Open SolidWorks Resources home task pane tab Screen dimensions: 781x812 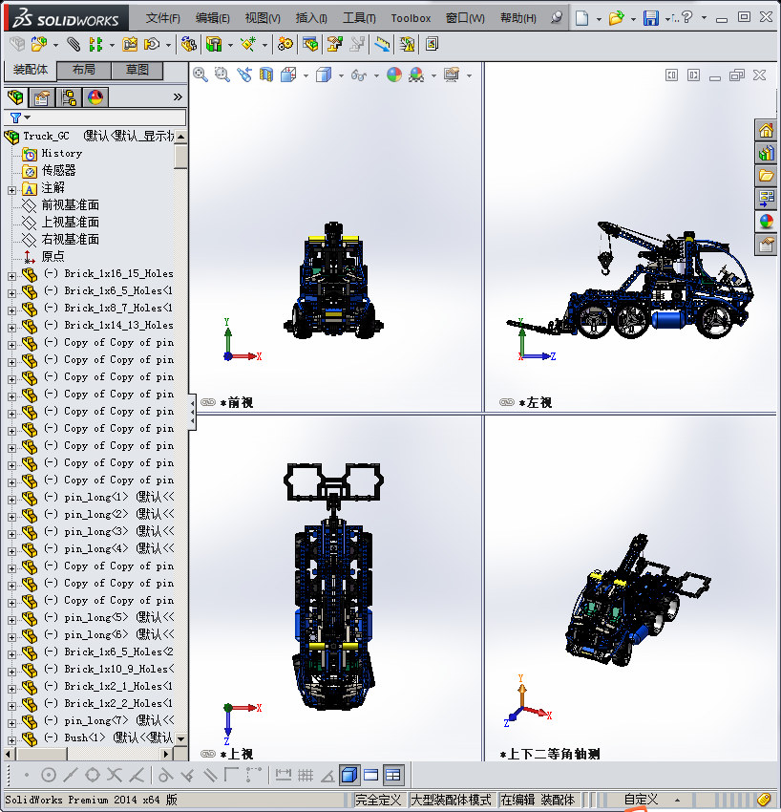[x=766, y=130]
